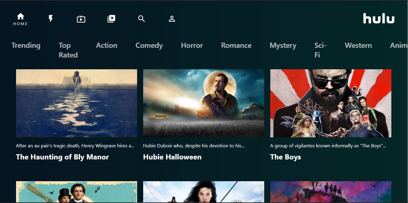The image size is (408, 203).
Task: Select the Action genre tab
Action: [x=107, y=45]
